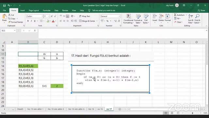Align text to the right
This screenshot has height=118, width=209.
click(68, 21)
